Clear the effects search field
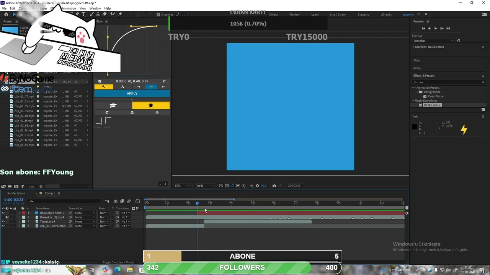Screen dimensions: 490x275 point(483,82)
